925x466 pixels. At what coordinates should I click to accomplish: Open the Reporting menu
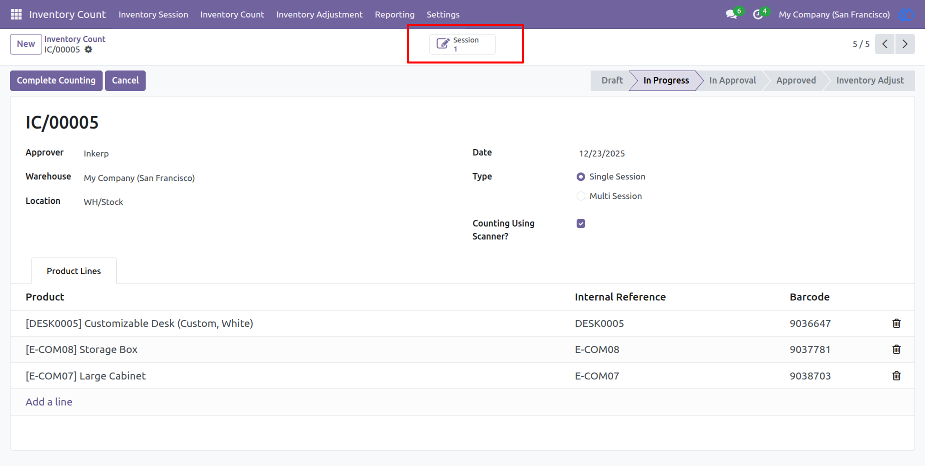(x=394, y=14)
